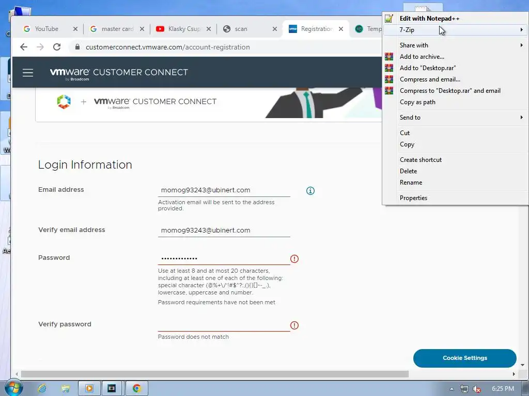Select Add to archive... menu entry
The height and width of the screenshot is (396, 529).
(x=456, y=57)
